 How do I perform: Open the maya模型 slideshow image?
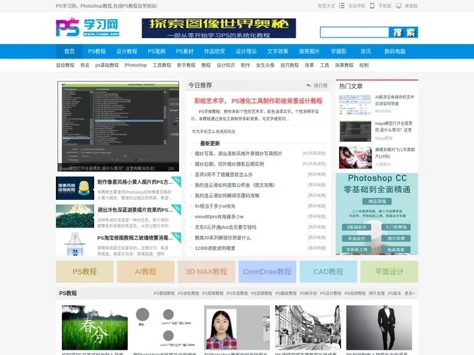[118, 126]
